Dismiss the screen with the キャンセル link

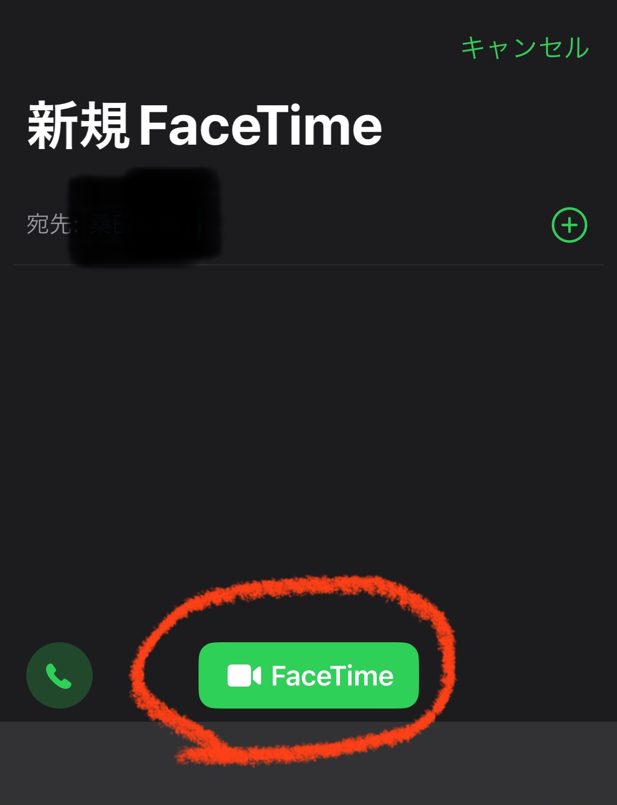point(525,48)
